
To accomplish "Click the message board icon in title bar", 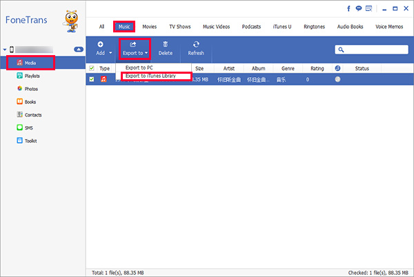I will pos(368,9).
